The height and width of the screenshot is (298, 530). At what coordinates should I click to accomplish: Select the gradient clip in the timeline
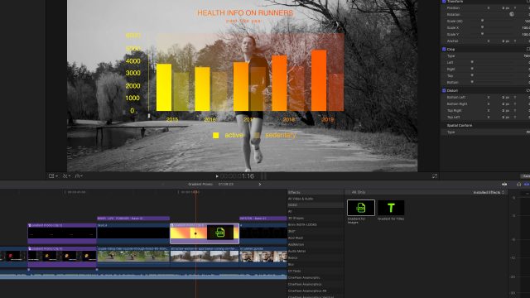(205, 233)
